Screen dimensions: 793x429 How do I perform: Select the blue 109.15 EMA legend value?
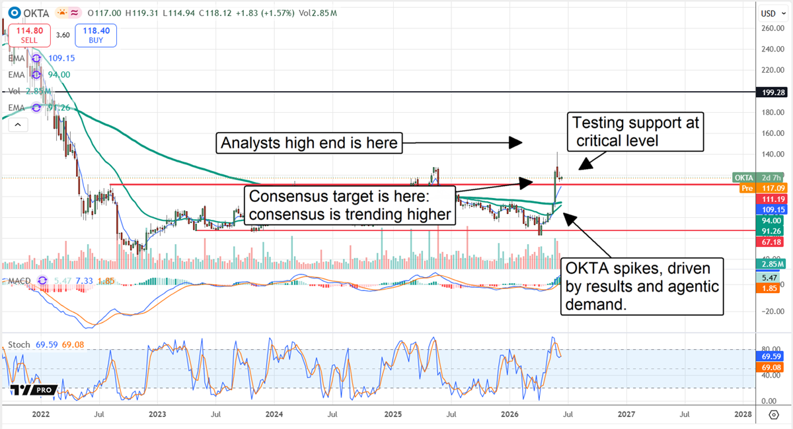point(60,58)
